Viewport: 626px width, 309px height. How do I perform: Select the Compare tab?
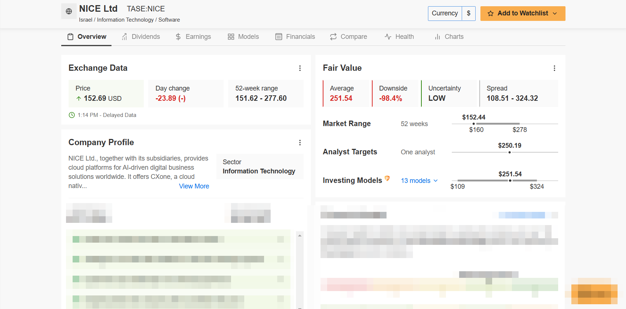348,37
